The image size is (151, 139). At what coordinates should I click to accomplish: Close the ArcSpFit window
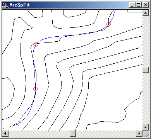[146, 5]
